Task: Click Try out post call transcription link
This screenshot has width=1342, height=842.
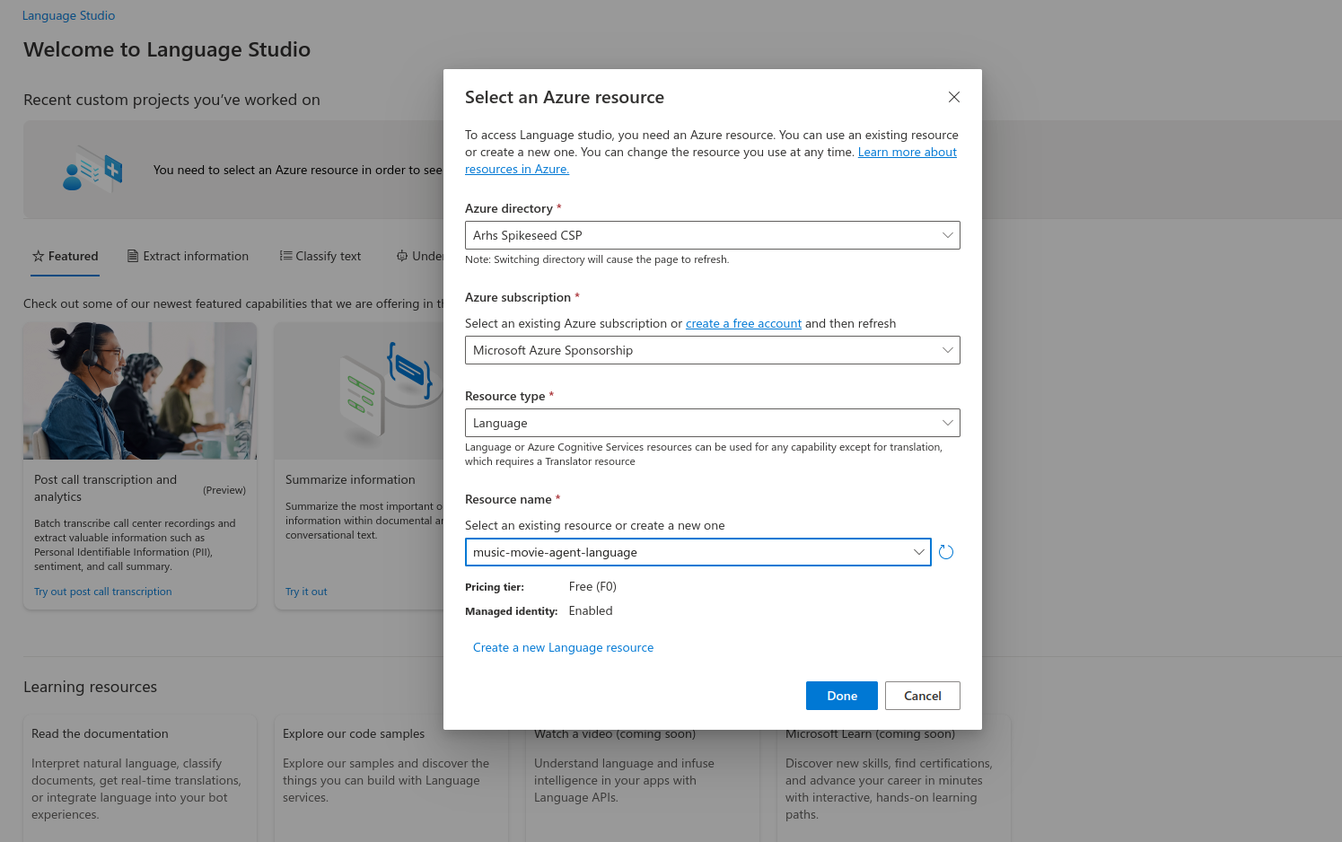Action: (x=103, y=592)
